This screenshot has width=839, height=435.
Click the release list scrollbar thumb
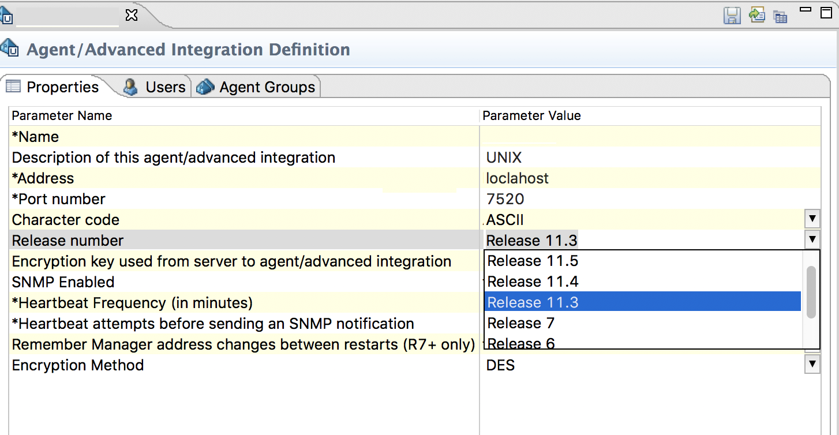coord(811,292)
